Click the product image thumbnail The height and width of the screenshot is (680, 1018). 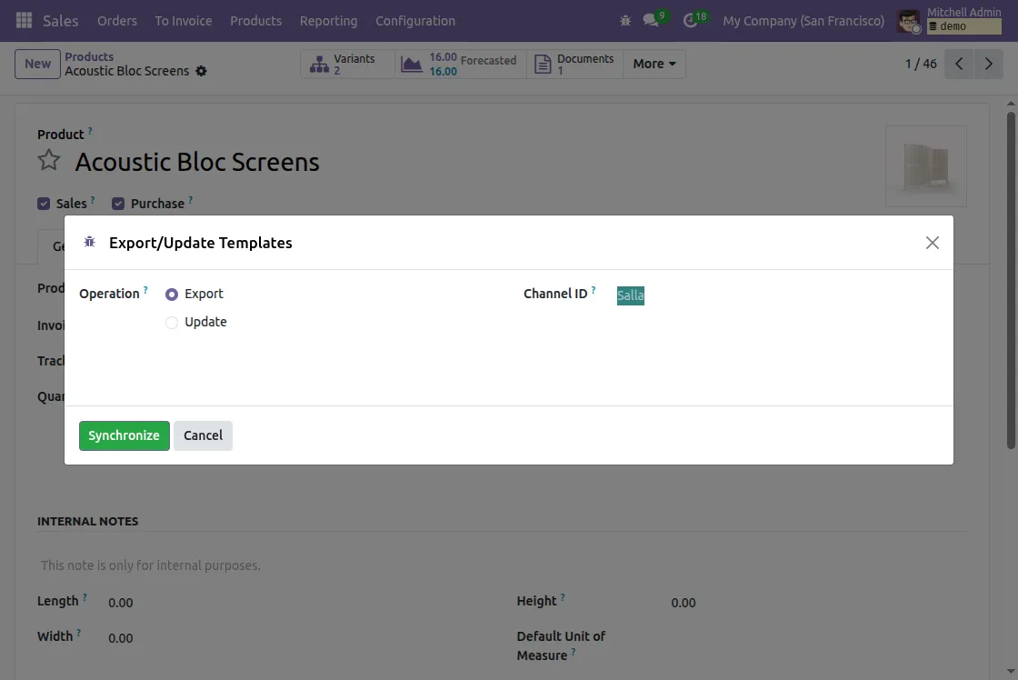click(925, 166)
